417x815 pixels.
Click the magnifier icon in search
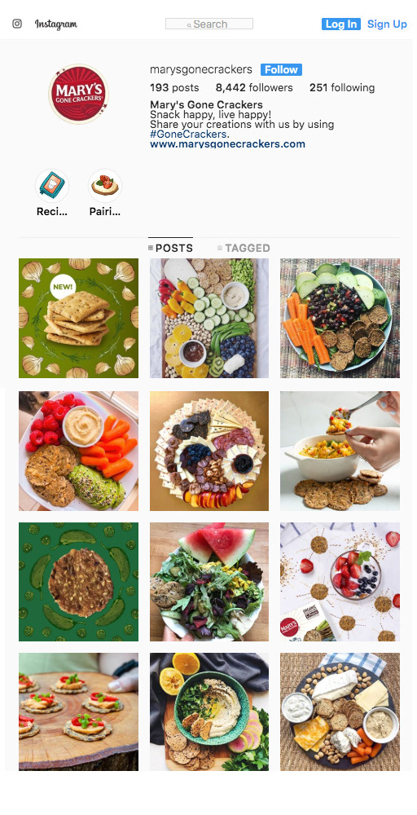tap(190, 24)
